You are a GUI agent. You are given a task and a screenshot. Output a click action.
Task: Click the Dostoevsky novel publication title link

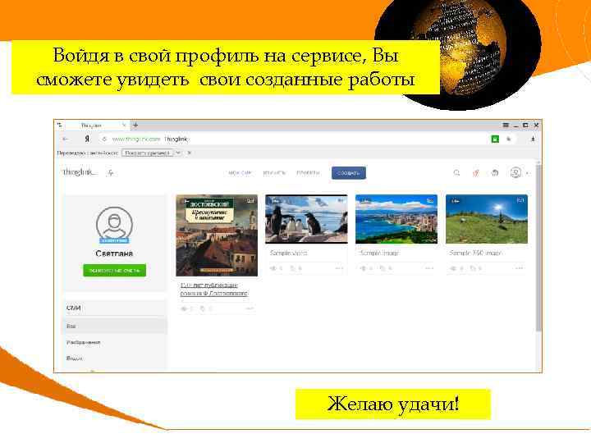point(214,289)
